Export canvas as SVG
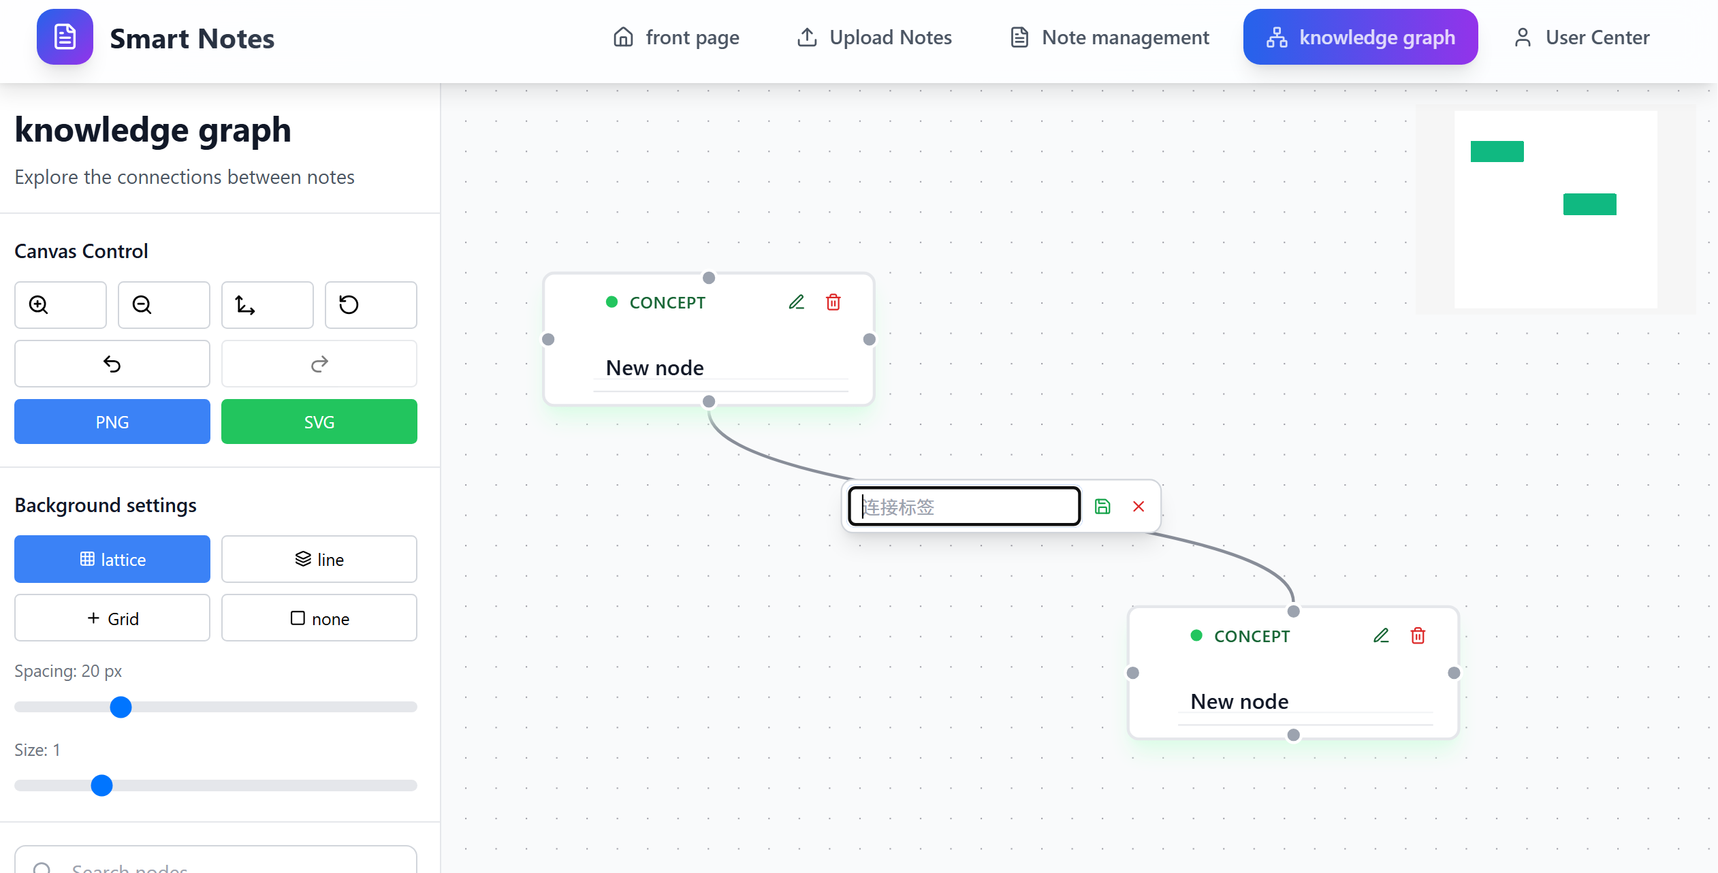This screenshot has width=1718, height=873. (x=319, y=422)
